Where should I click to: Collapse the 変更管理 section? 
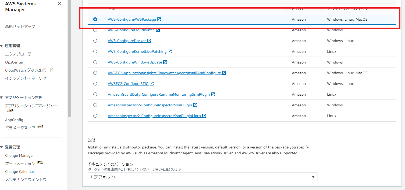click(x=2, y=147)
